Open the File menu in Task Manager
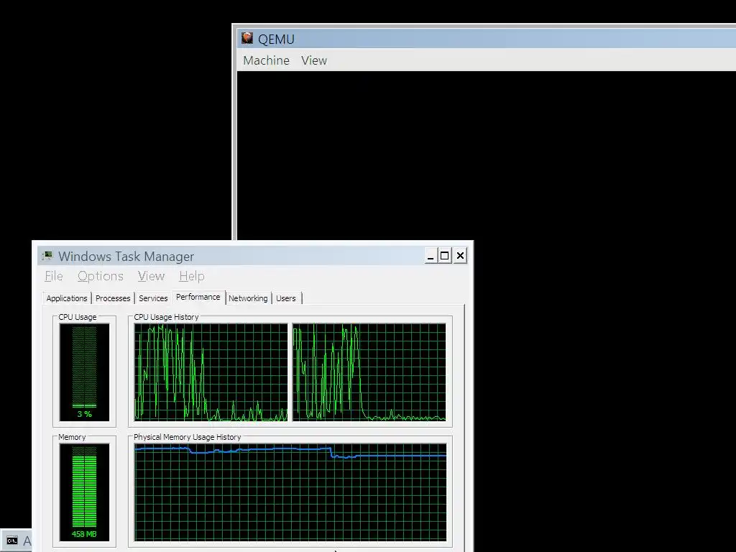Image resolution: width=736 pixels, height=552 pixels. tap(53, 276)
